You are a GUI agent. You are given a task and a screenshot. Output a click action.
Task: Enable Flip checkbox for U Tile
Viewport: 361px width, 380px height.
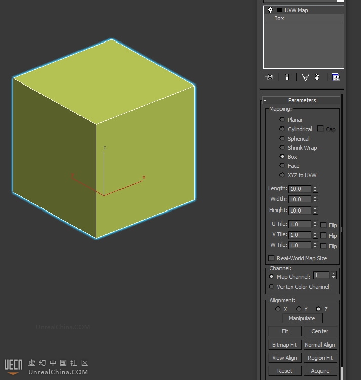323,225
